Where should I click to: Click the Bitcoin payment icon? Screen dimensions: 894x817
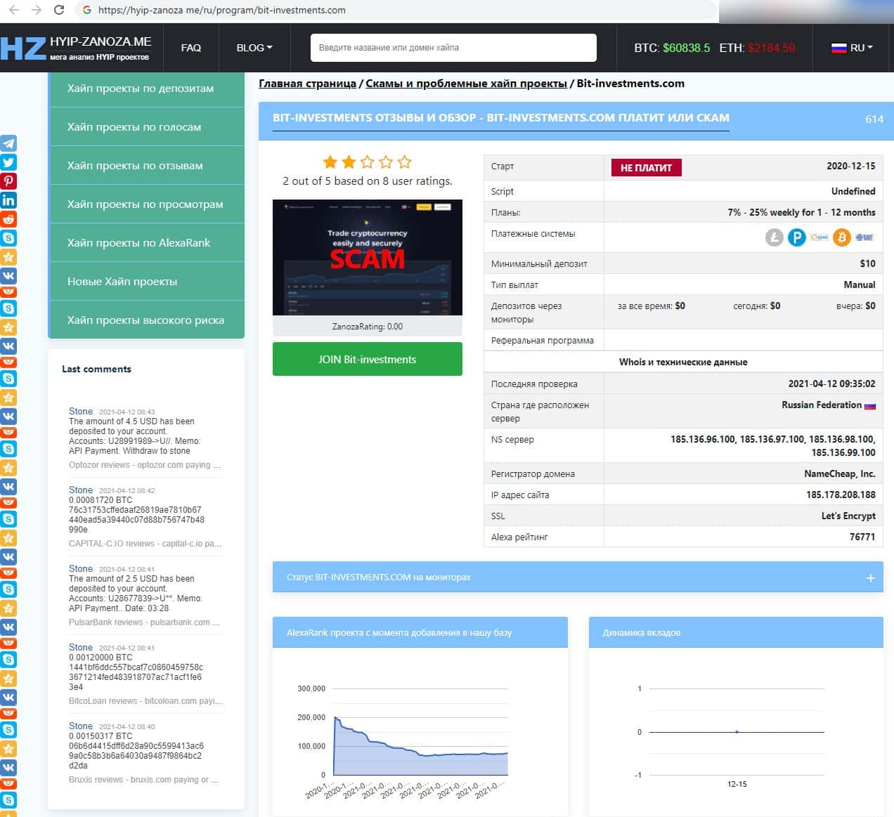click(841, 237)
